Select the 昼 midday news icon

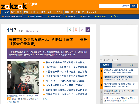point(76,30)
